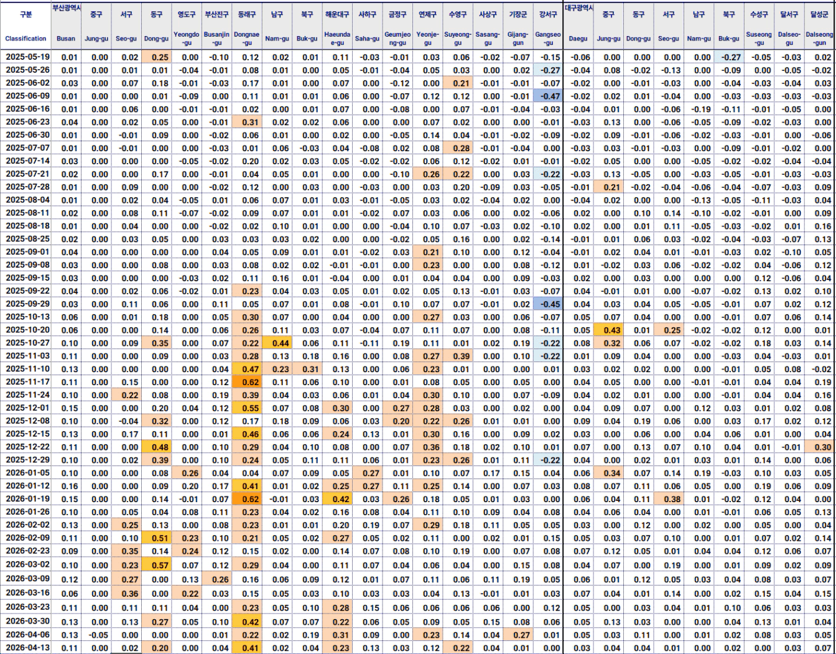This screenshot has height=654, width=836.
Task: Select the Classification header cell
Action: tap(26, 39)
